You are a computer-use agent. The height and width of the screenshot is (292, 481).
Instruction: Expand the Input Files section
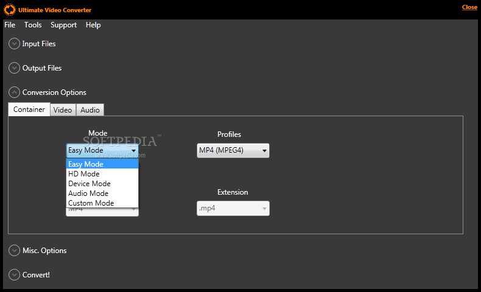click(x=14, y=44)
